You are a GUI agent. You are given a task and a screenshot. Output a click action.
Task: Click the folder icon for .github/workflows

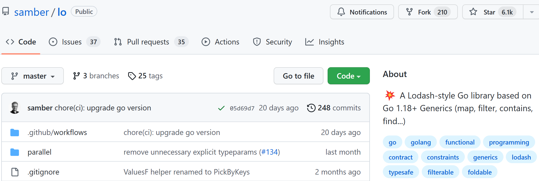(x=15, y=132)
